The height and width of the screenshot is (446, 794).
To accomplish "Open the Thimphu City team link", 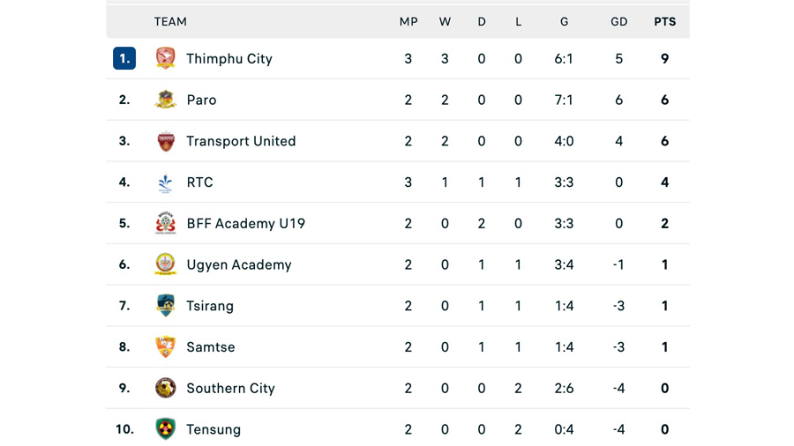I will pos(229,59).
